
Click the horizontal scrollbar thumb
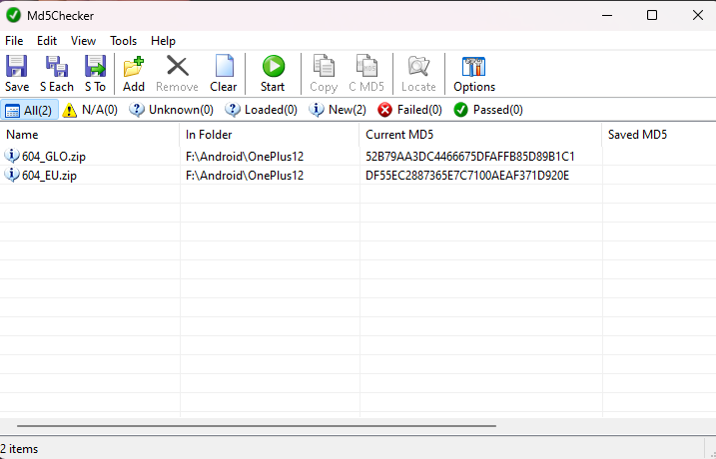pyautogui.click(x=257, y=426)
